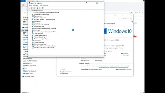
Task: Switch to Вид ribbon tab in Explorer
Action: click(37, 1)
